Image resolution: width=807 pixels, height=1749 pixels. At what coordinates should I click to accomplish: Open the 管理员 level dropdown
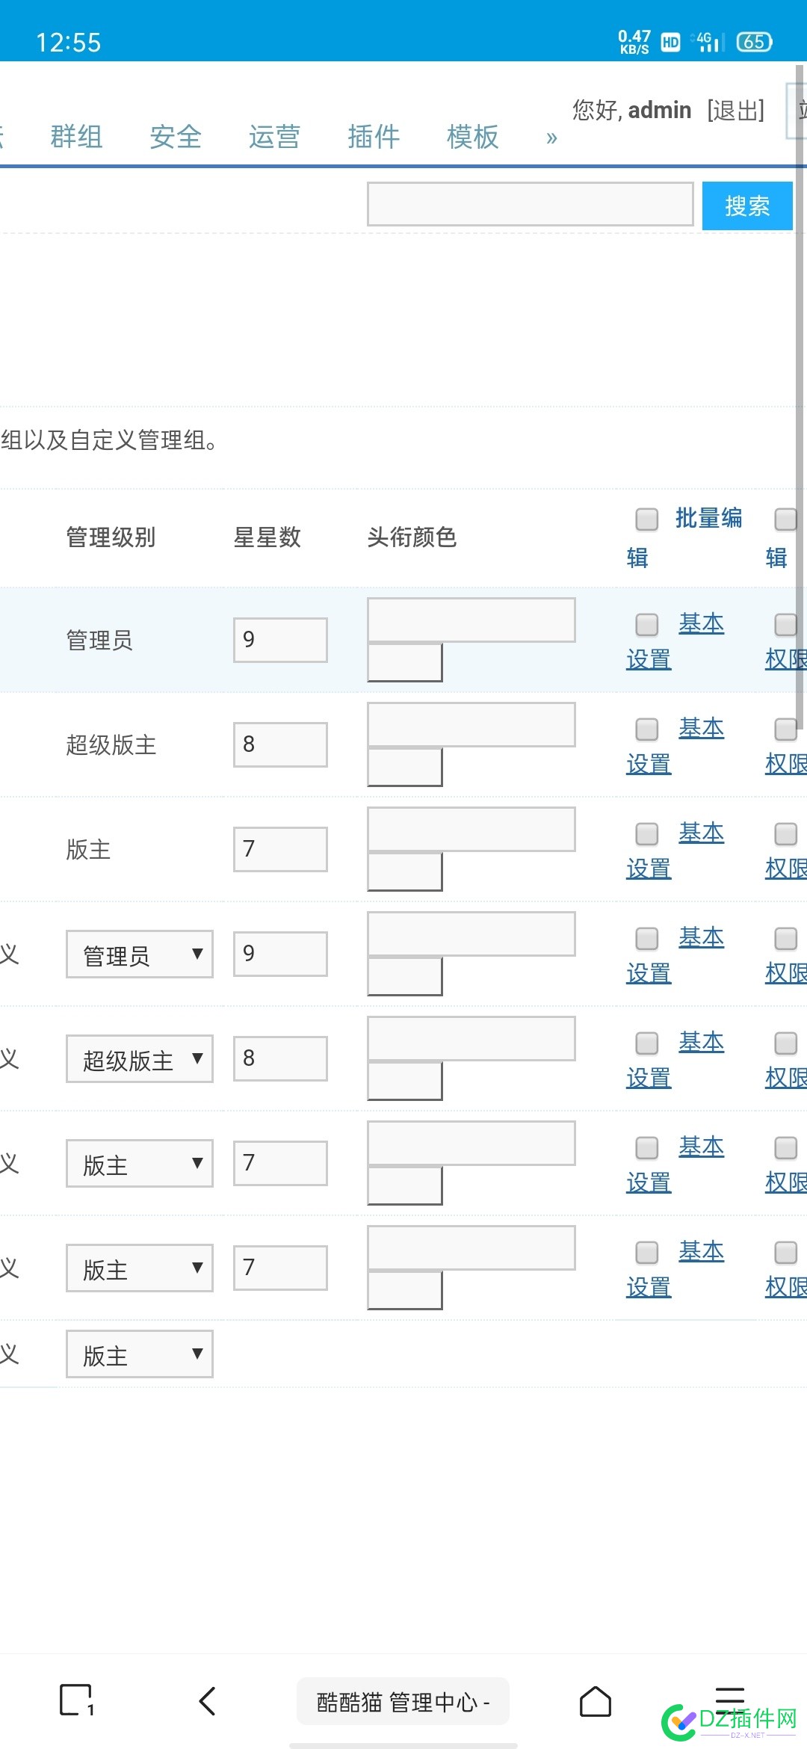pyautogui.click(x=140, y=954)
